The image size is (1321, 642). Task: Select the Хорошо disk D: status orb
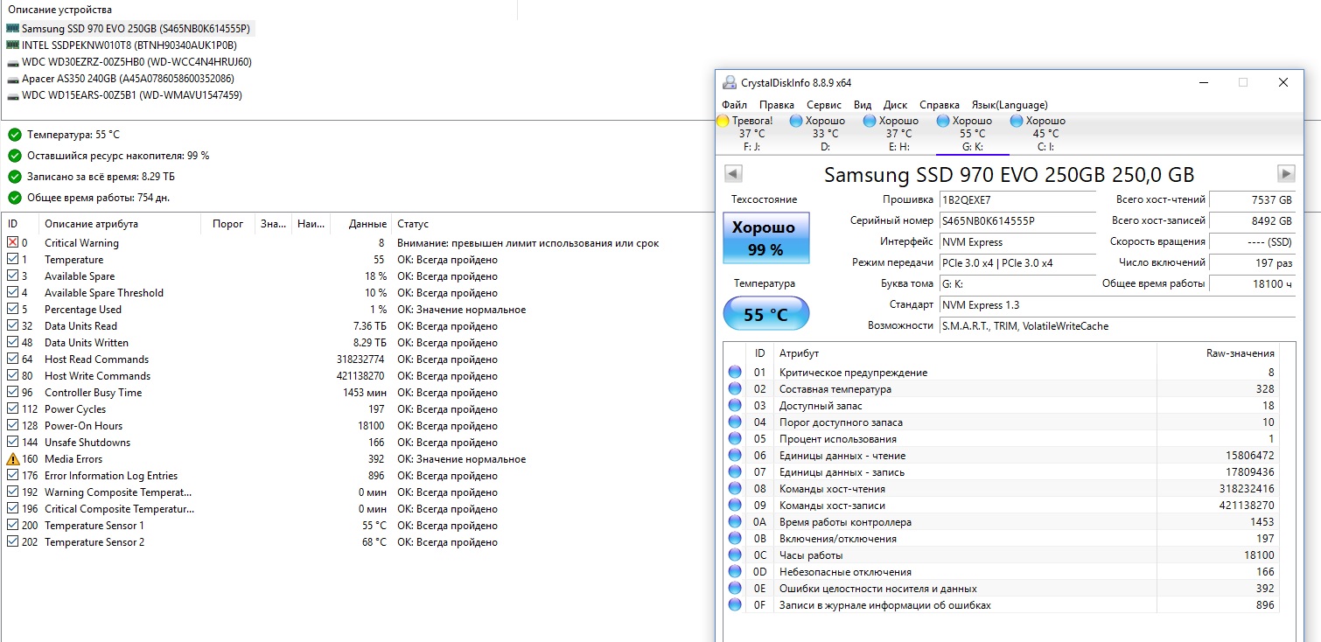[x=796, y=121]
